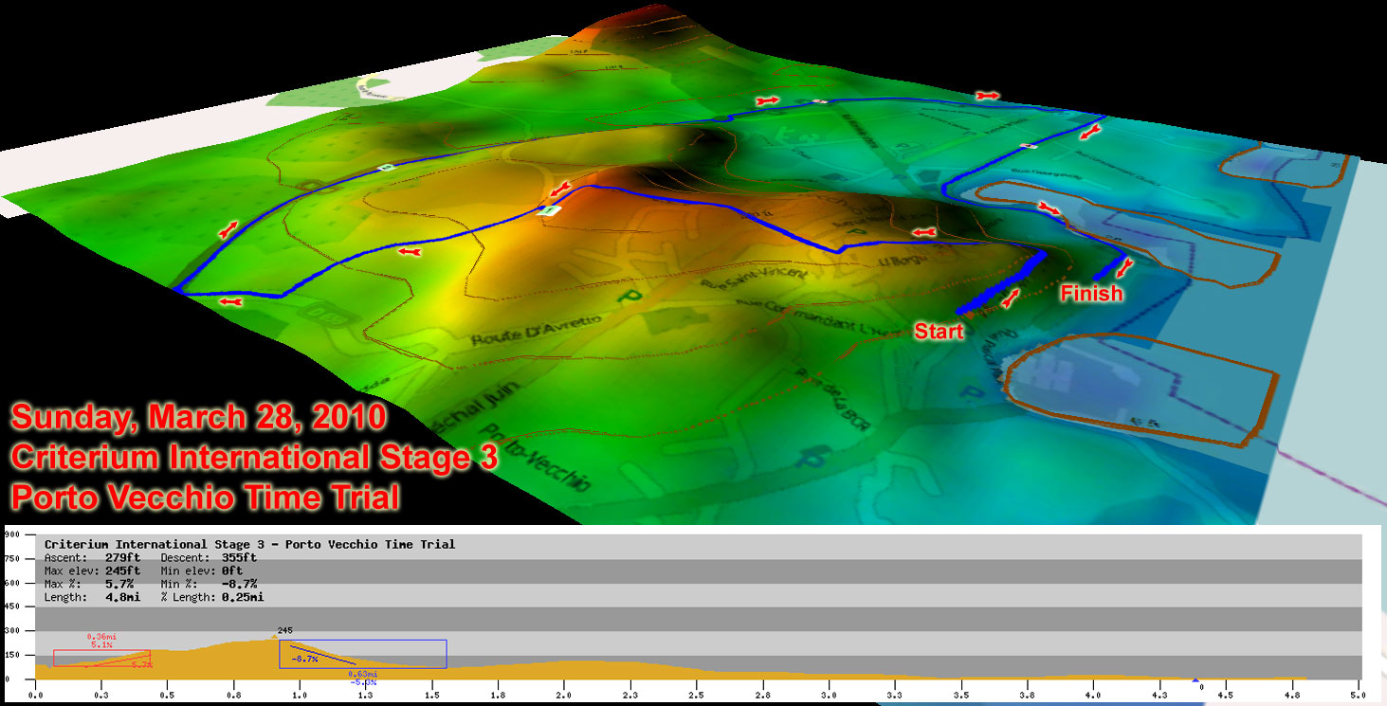
Task: Click the 'Sunday, March 28, 2010' date text
Action: pyautogui.click(x=199, y=417)
